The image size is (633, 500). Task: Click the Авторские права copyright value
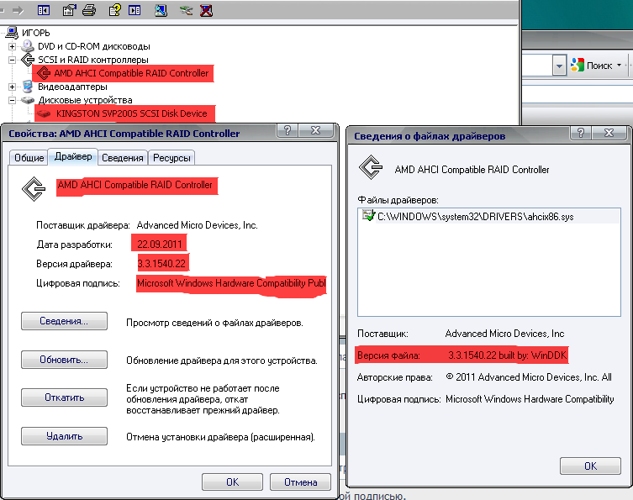529,377
